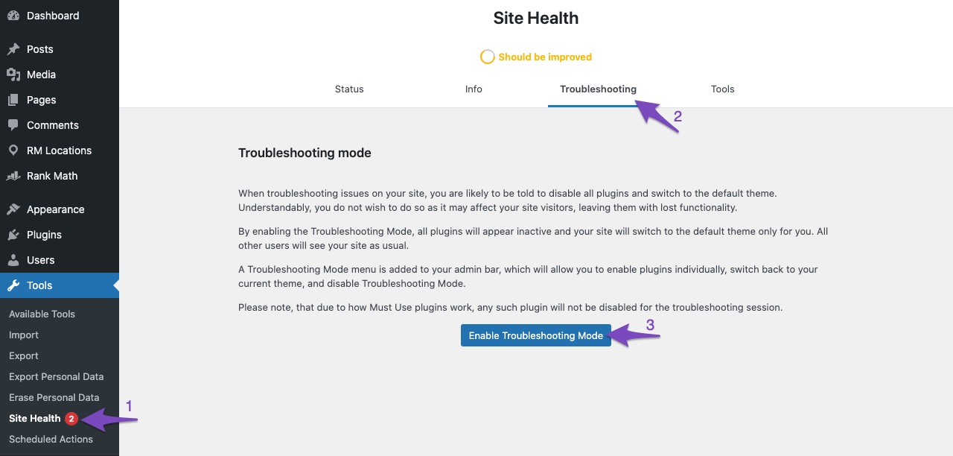The image size is (953, 456).
Task: Click the Should be improved progress circle
Action: click(488, 57)
